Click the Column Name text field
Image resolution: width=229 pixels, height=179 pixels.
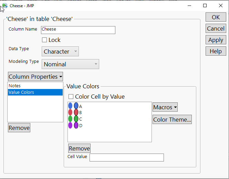78,30
